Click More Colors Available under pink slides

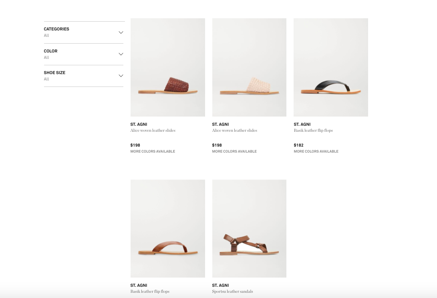[234, 151]
